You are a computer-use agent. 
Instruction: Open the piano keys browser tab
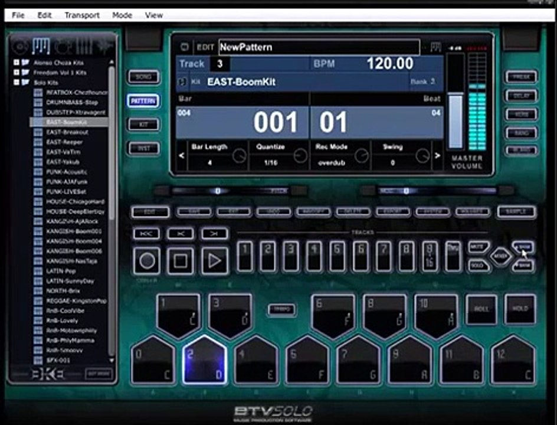pyautogui.click(x=41, y=45)
